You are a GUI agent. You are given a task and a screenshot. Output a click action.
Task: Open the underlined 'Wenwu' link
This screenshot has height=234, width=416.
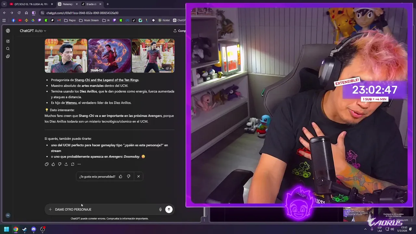71,103
